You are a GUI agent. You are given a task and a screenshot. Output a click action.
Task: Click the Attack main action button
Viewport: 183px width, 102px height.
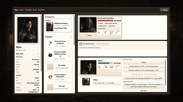(144, 62)
